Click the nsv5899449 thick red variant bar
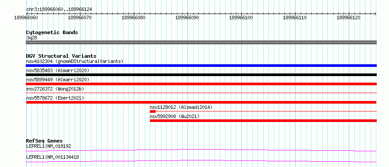This screenshot has height=167, width=389. (201, 84)
